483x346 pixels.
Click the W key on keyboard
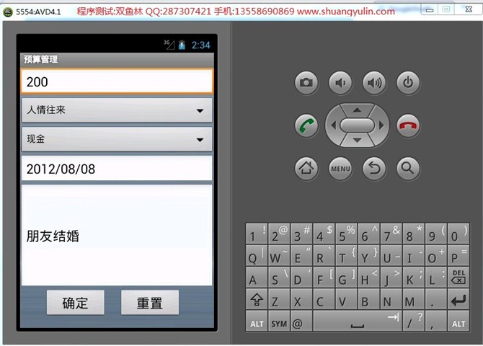coord(279,255)
